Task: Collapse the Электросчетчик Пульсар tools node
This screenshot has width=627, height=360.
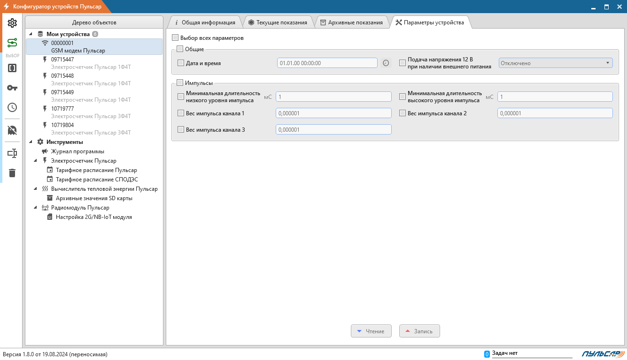Action: tap(36, 161)
